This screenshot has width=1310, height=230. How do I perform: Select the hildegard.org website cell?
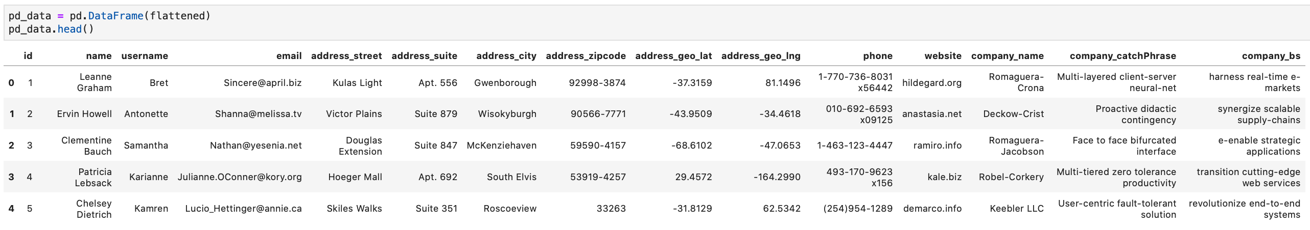pyautogui.click(x=931, y=83)
